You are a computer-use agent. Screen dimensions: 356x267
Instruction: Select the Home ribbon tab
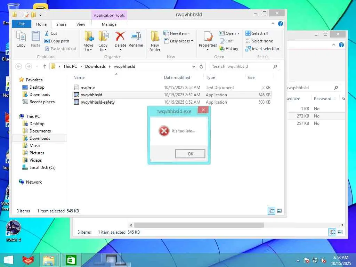[41, 24]
